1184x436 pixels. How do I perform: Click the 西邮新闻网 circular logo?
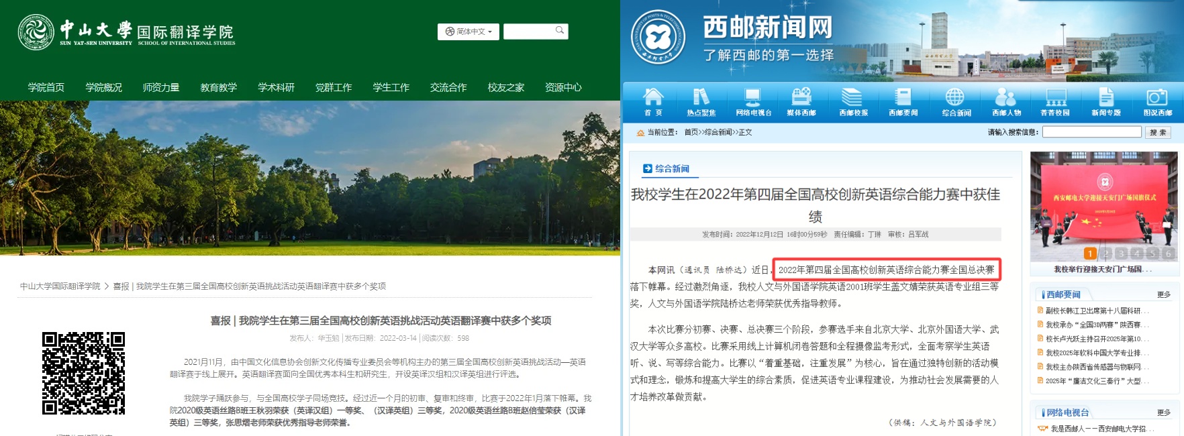point(658,37)
